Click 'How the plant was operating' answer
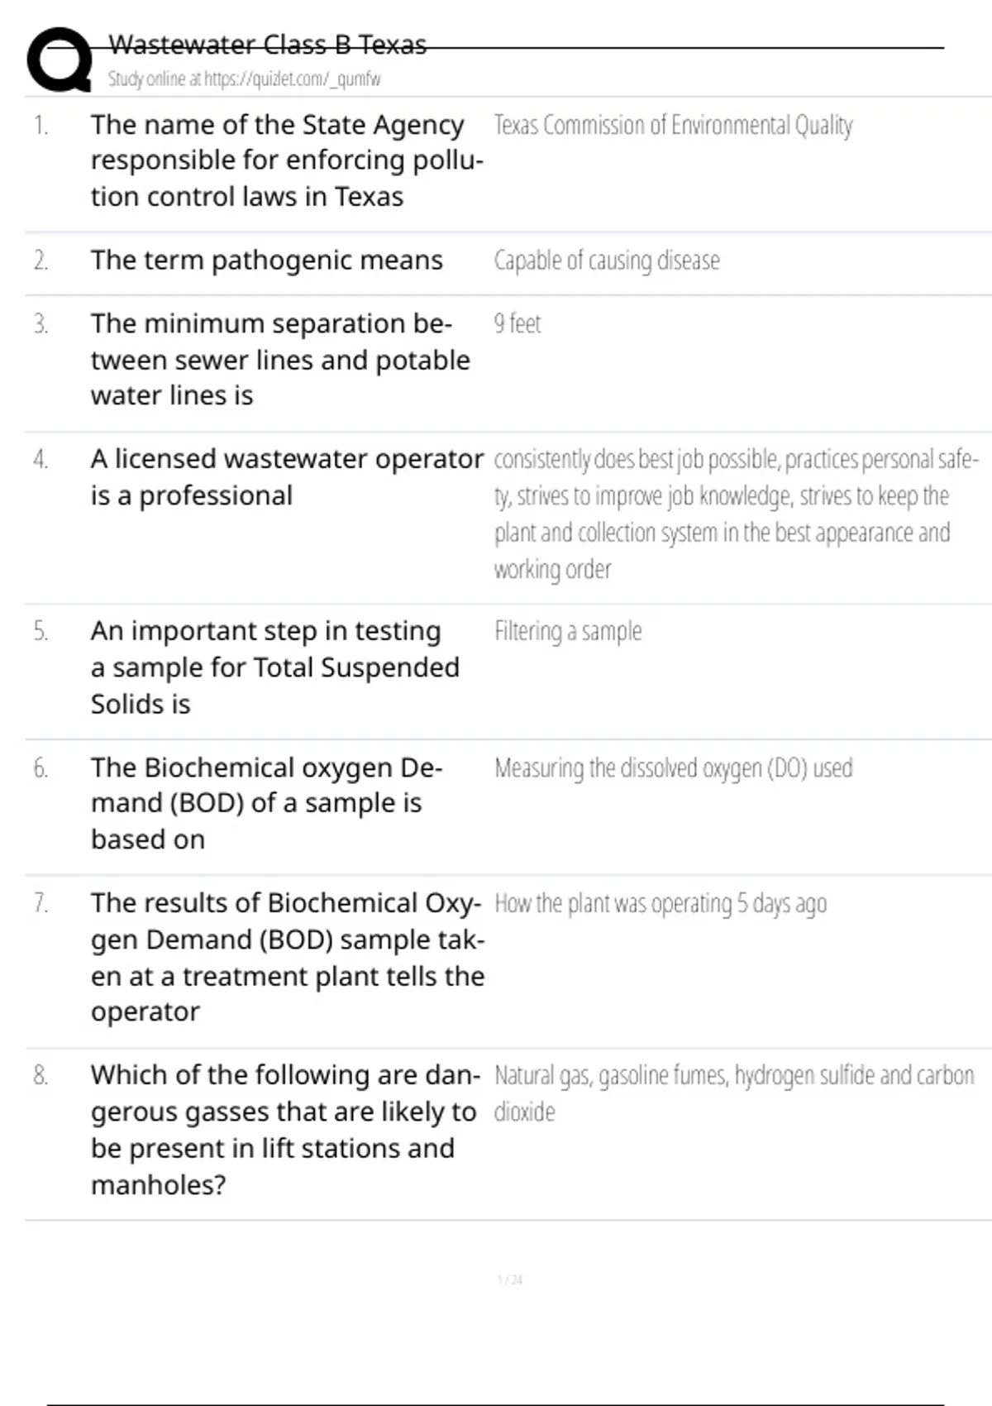Viewport: 992px width, 1406px height. point(660,904)
